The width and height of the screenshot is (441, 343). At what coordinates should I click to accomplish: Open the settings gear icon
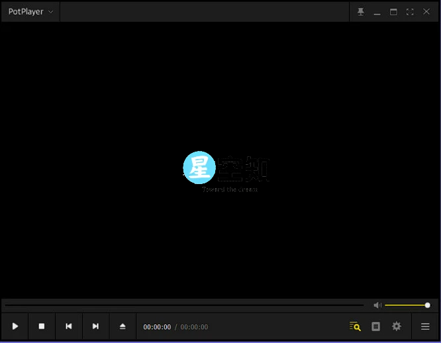pos(397,326)
